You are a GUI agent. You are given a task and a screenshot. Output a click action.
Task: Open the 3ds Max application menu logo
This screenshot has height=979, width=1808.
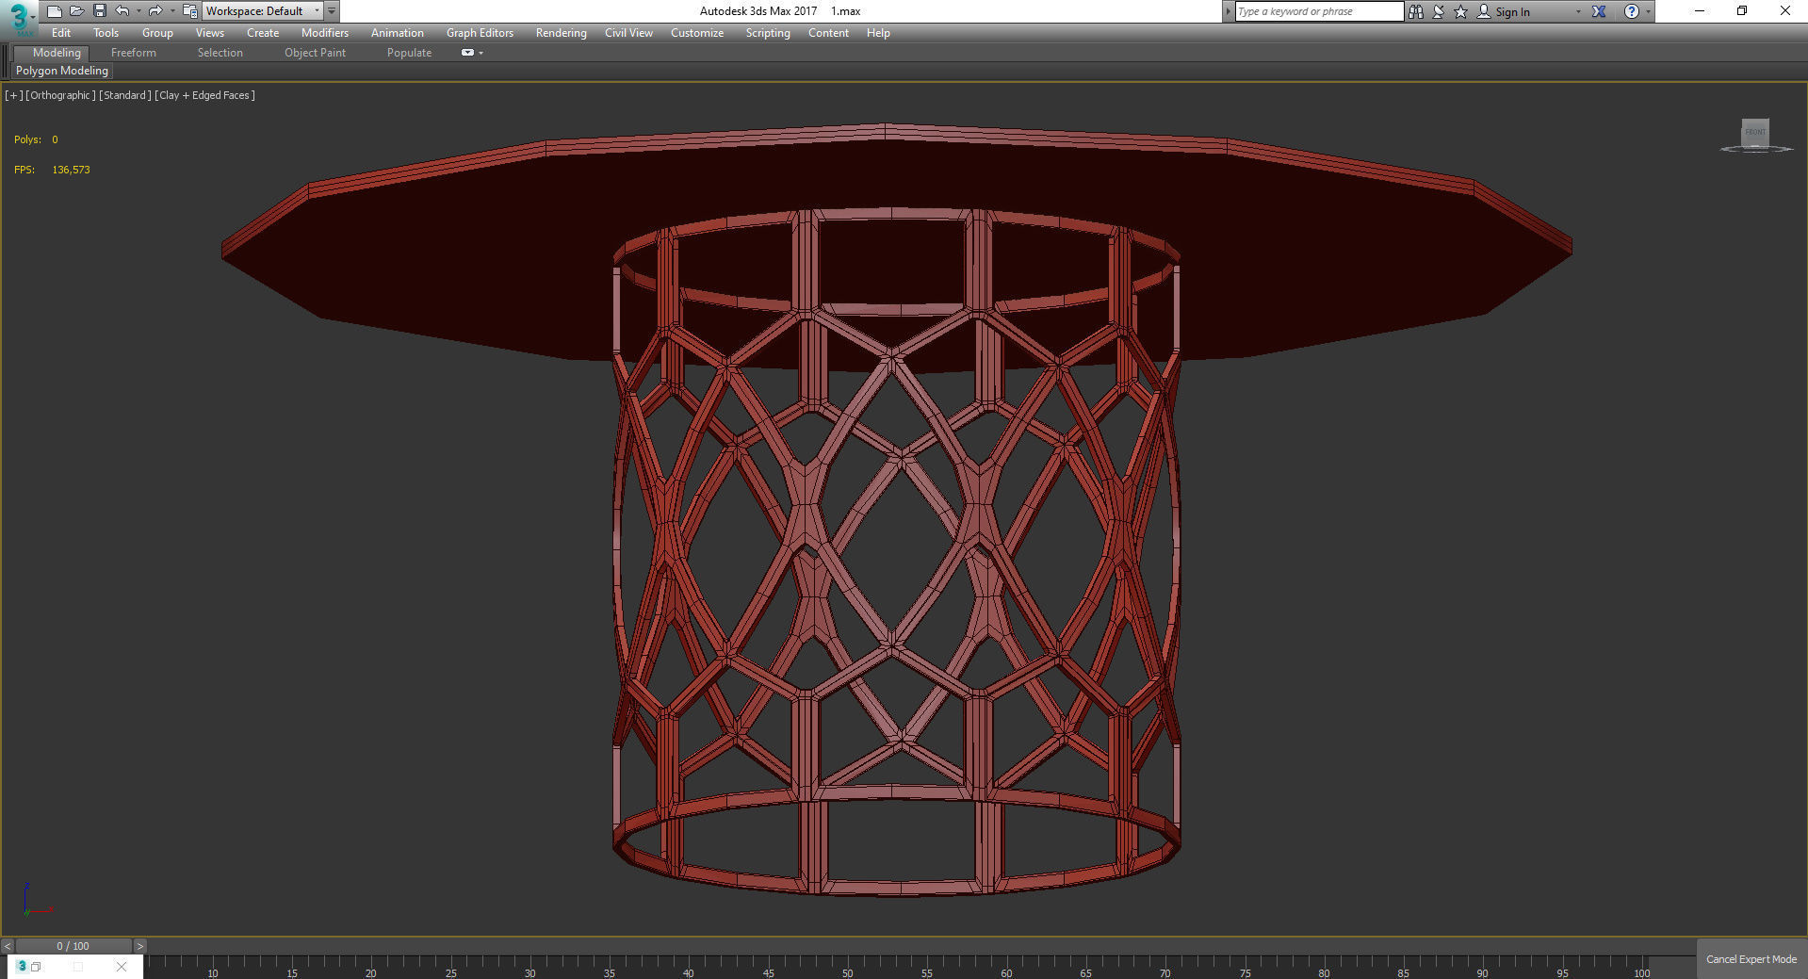pyautogui.click(x=19, y=17)
